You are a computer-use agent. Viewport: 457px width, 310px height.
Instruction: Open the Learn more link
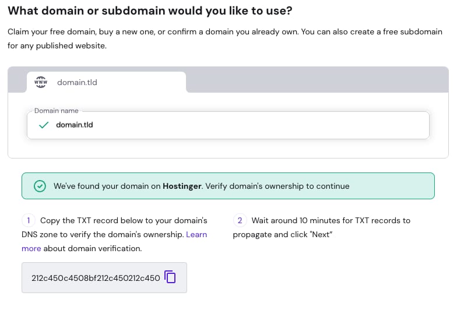click(x=197, y=234)
